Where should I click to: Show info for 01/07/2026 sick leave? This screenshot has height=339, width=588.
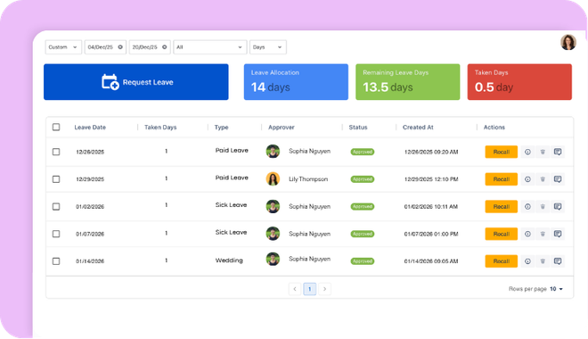pyautogui.click(x=527, y=234)
